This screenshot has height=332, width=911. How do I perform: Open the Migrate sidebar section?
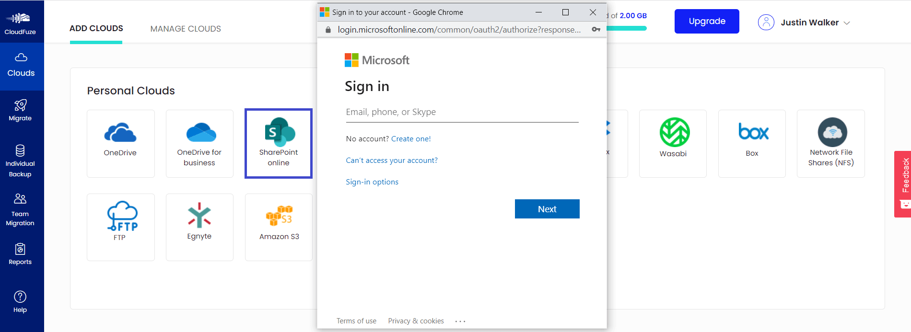pyautogui.click(x=20, y=110)
